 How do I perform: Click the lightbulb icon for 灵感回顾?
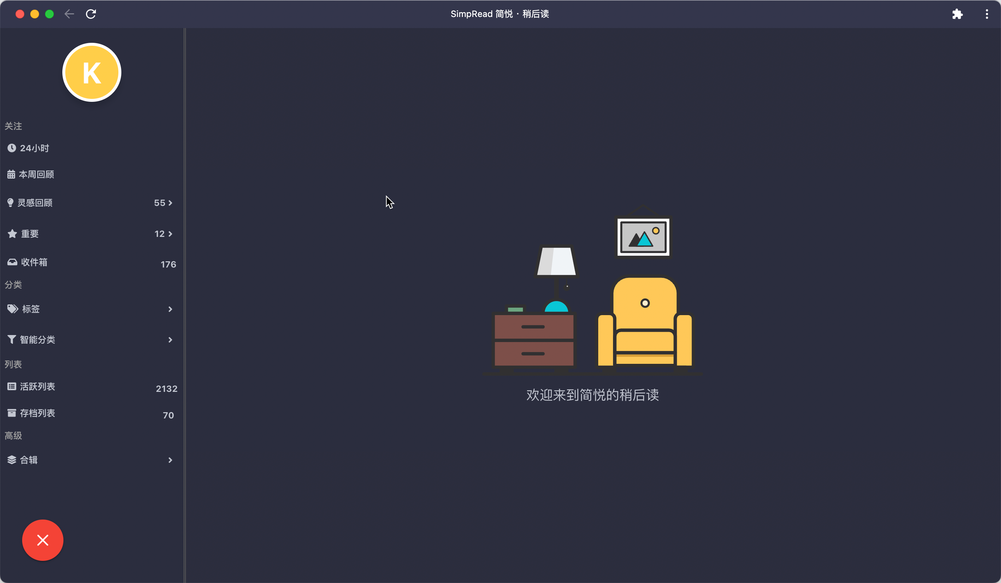(x=11, y=203)
